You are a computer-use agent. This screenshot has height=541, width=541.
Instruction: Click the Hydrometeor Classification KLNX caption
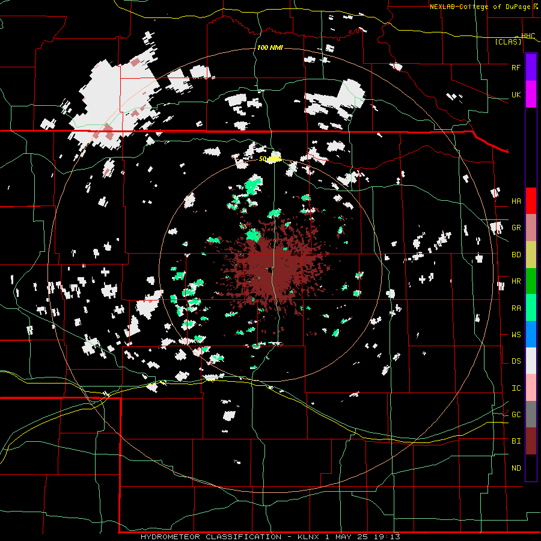coord(270,537)
